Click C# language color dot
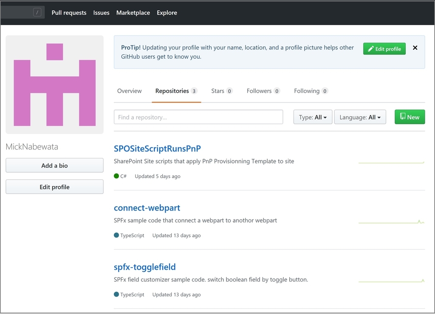The height and width of the screenshot is (314, 435). 116,176
